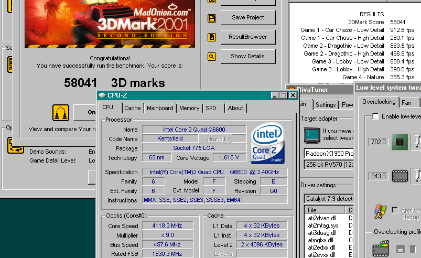Viewport: 421px width, 258px height.
Task: Click the Show Details button
Action: pos(248,57)
